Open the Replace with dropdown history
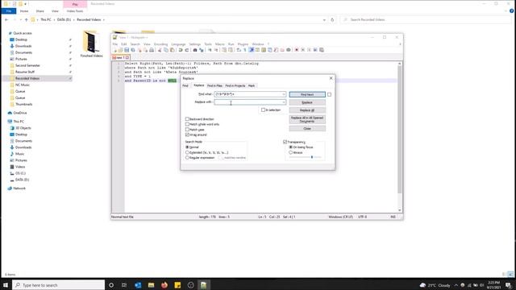 pos(283,102)
